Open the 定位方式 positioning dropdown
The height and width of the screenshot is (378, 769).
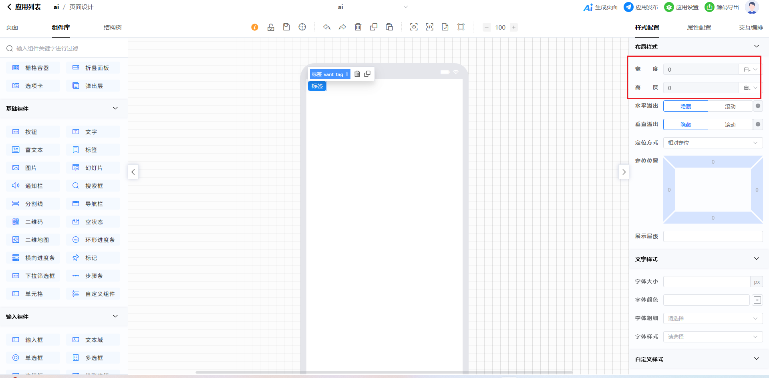tap(713, 143)
